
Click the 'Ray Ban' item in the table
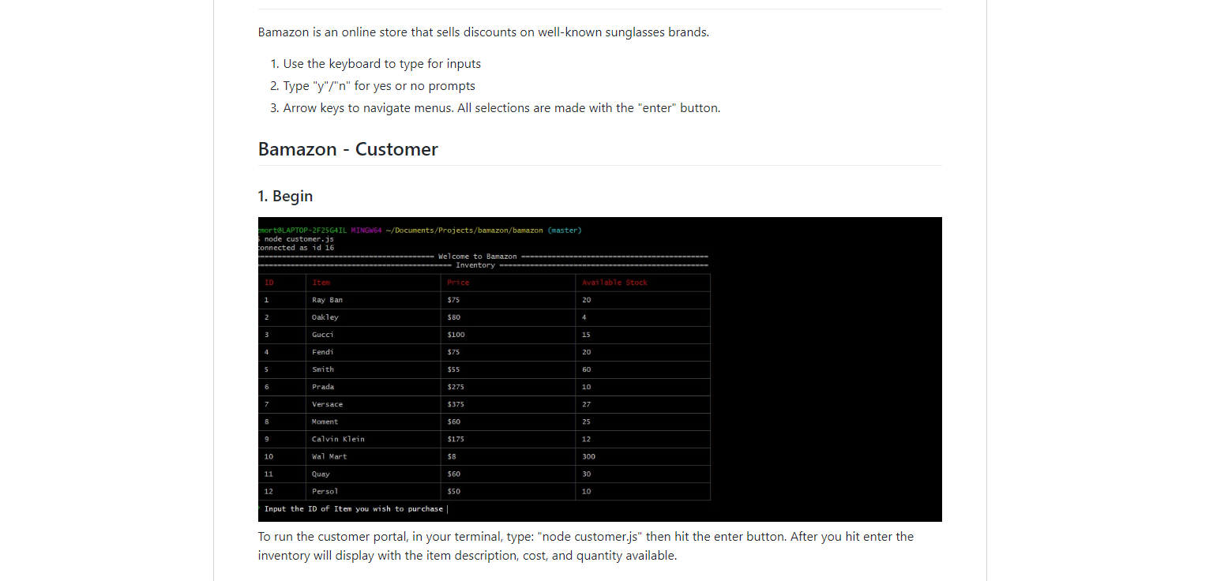pyautogui.click(x=327, y=300)
